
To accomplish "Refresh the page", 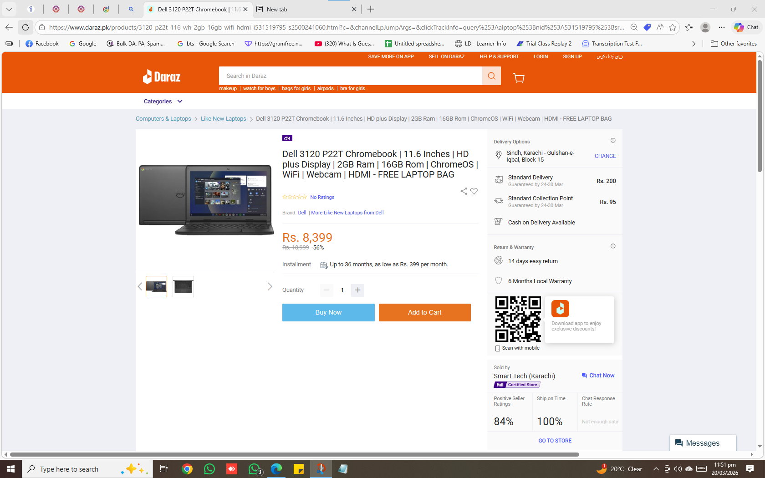I will (x=25, y=27).
